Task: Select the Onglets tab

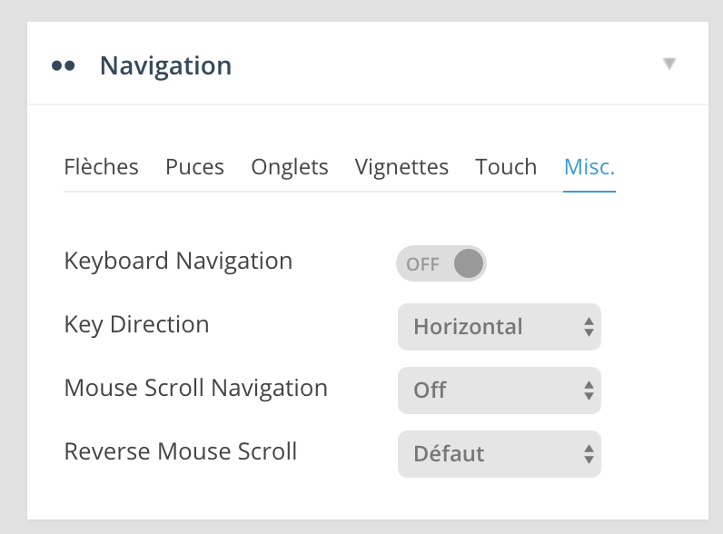Action: tap(290, 167)
